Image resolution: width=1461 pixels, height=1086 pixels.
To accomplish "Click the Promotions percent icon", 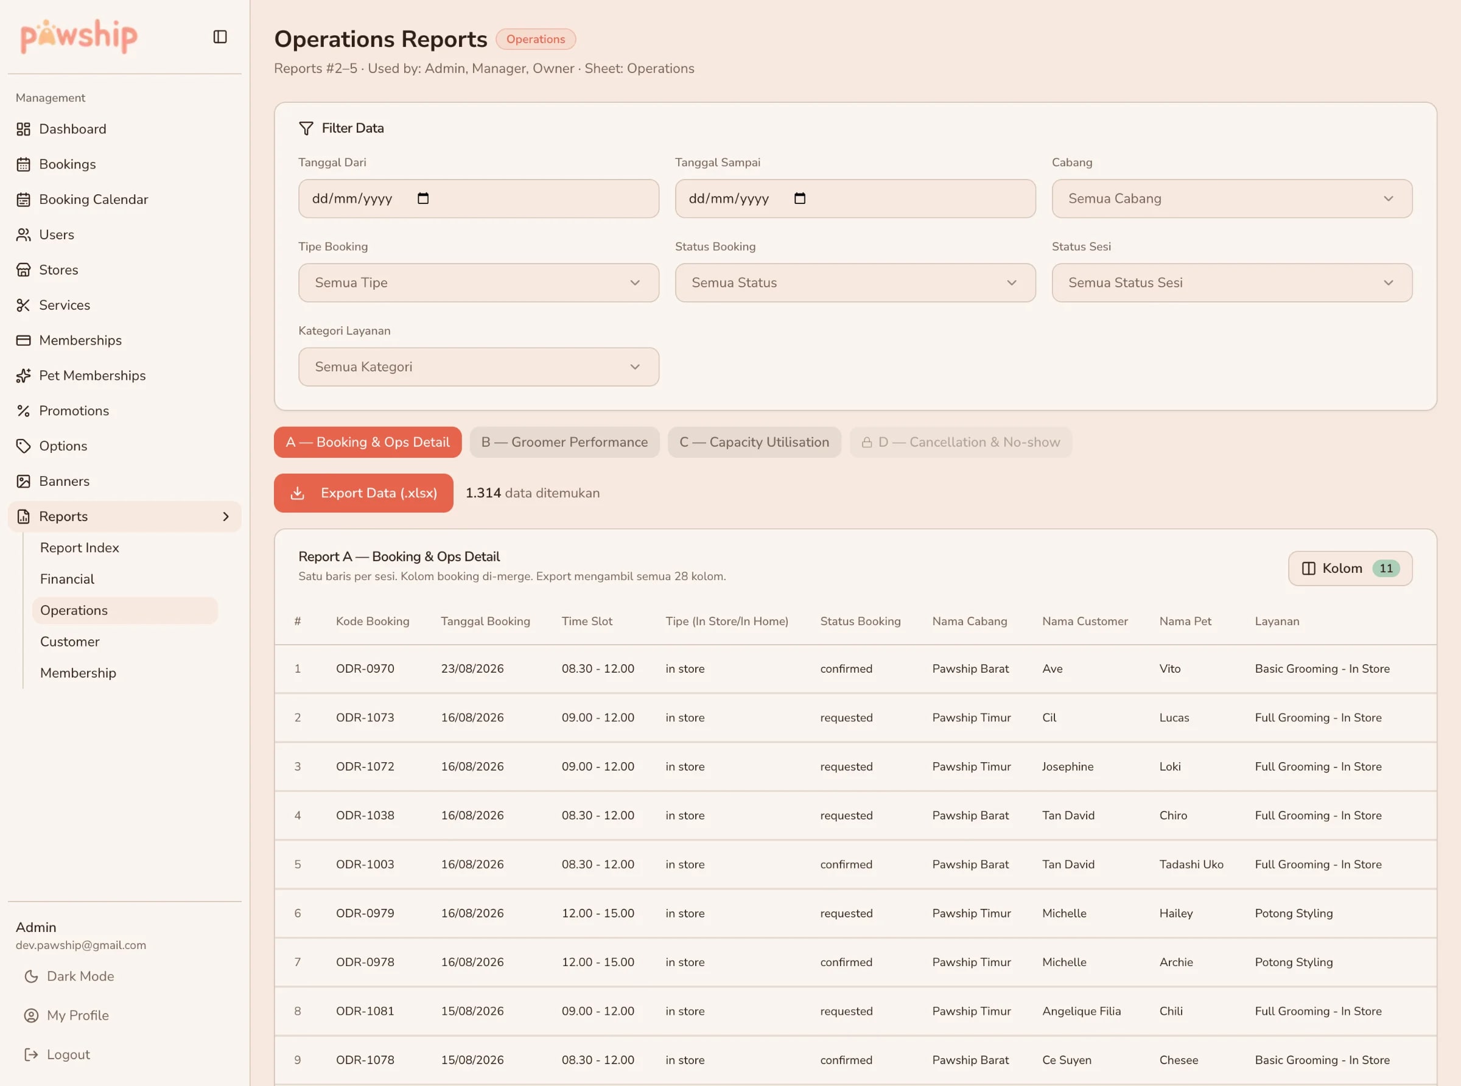I will pos(24,411).
